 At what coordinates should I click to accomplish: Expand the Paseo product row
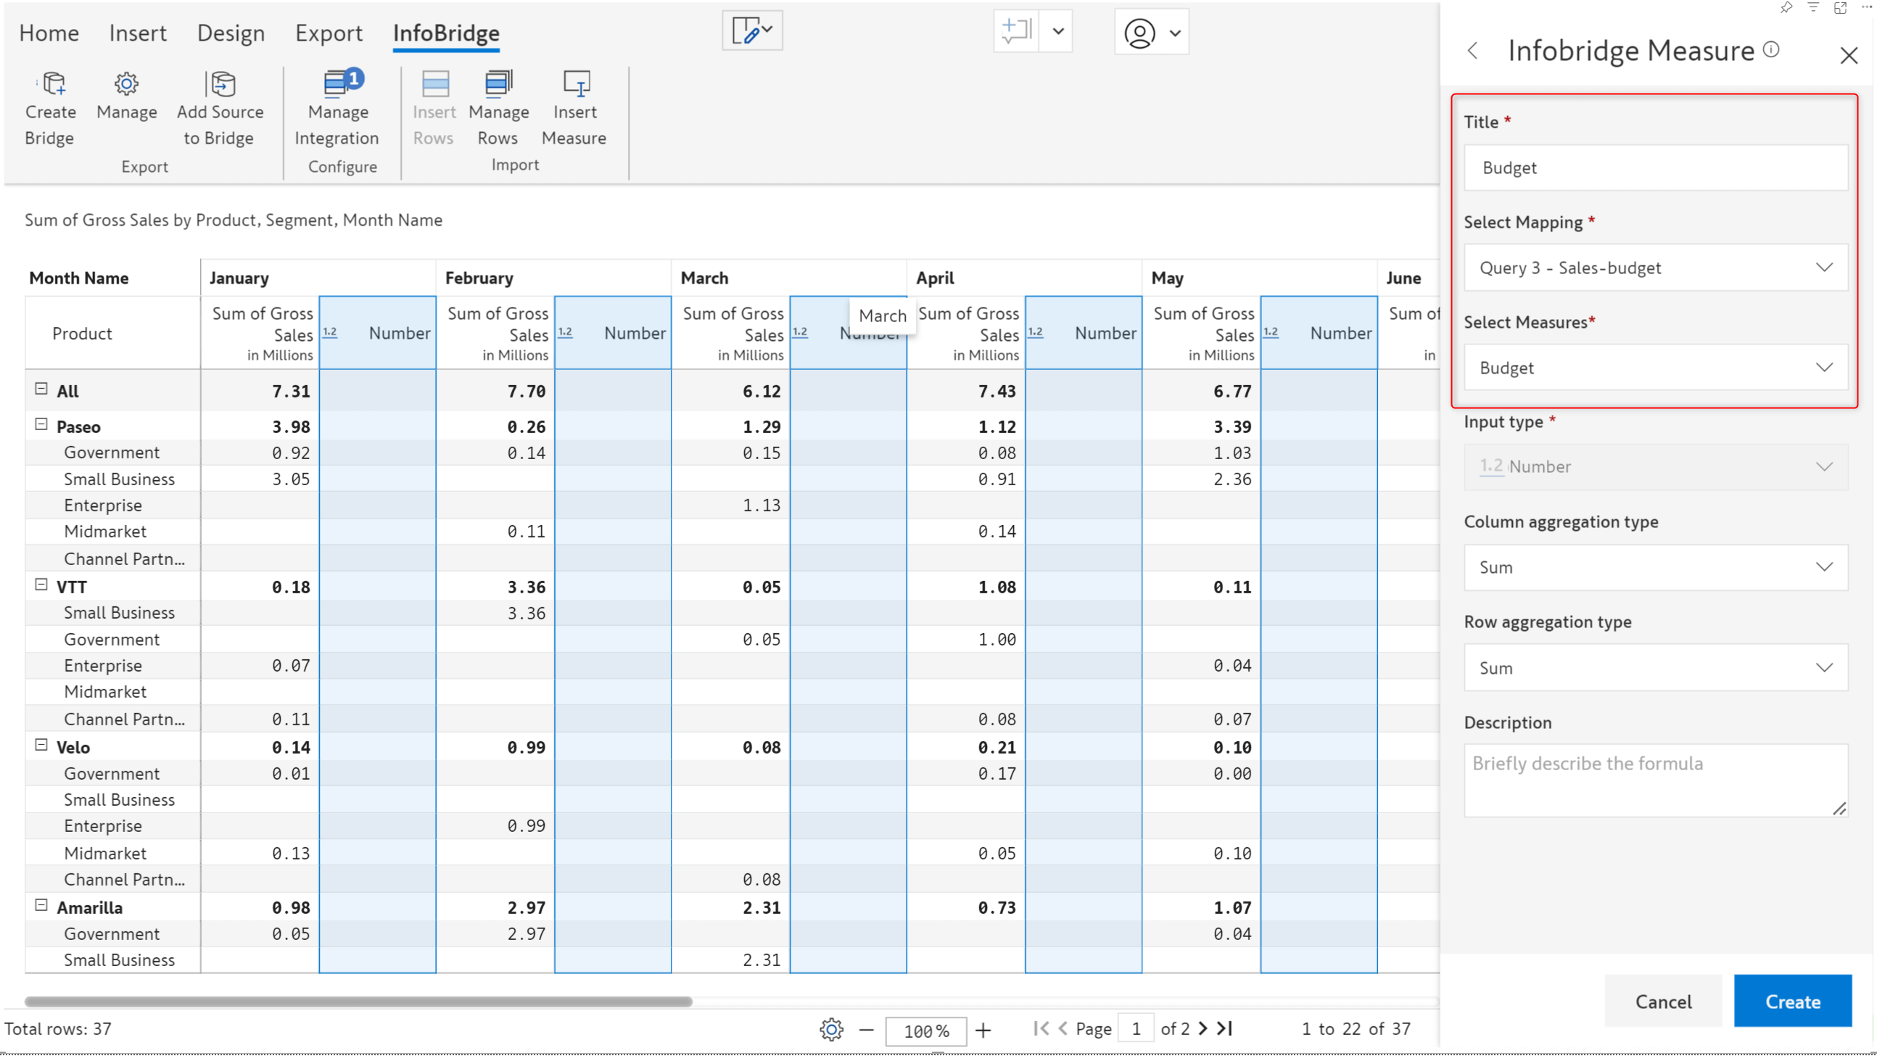pos(40,426)
